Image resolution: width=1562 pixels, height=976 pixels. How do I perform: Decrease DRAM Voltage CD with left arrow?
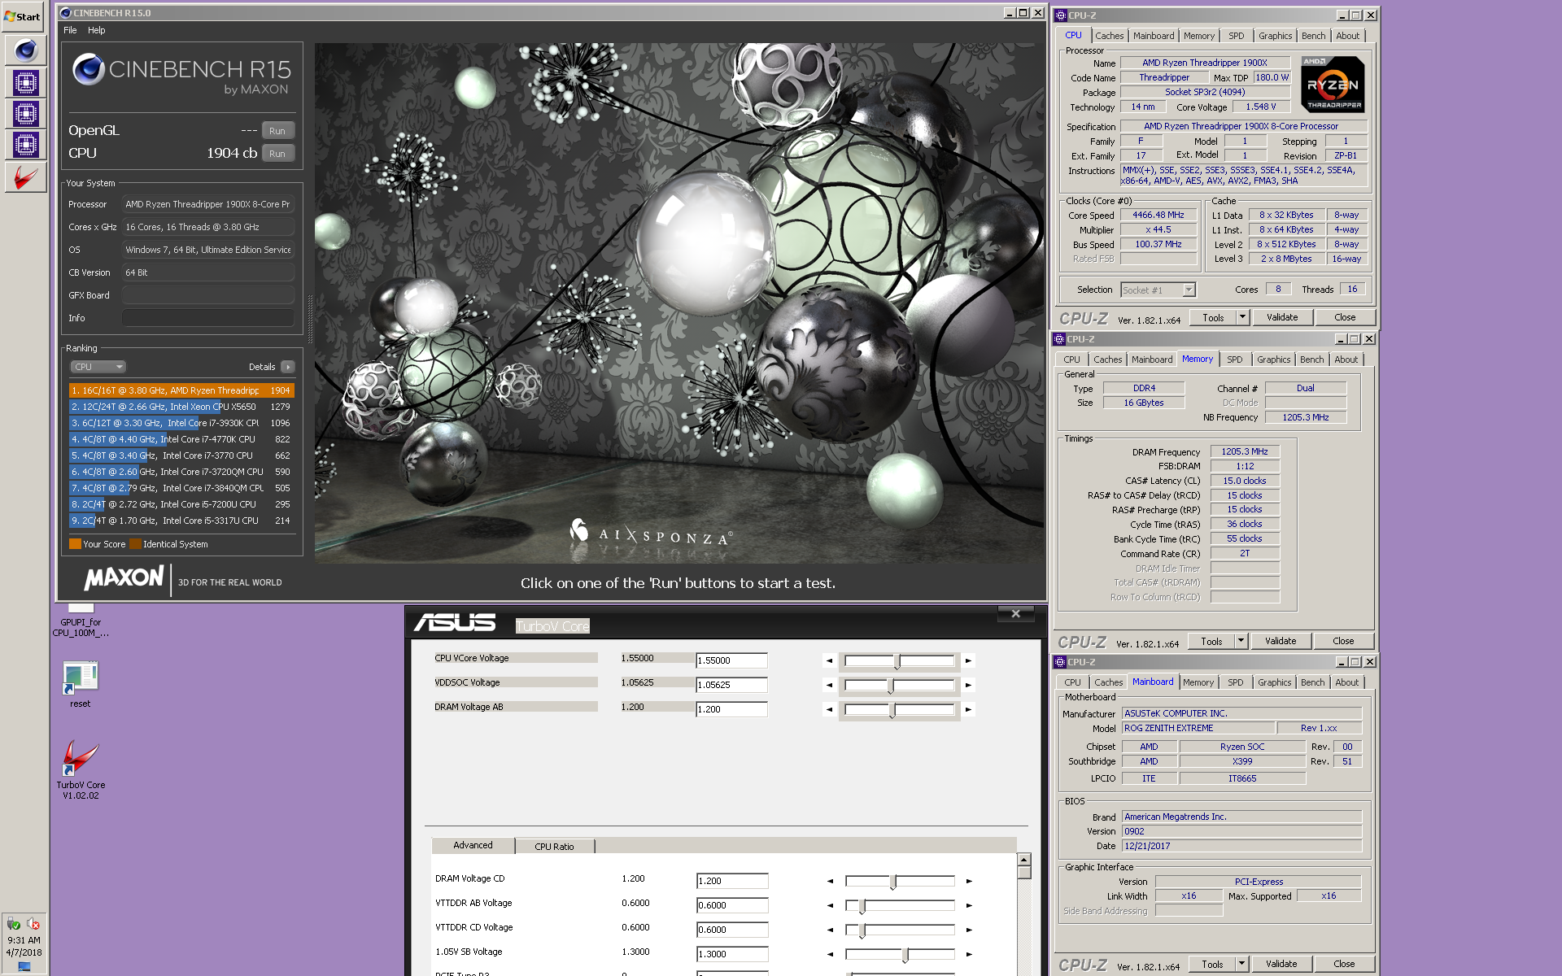pos(830,881)
